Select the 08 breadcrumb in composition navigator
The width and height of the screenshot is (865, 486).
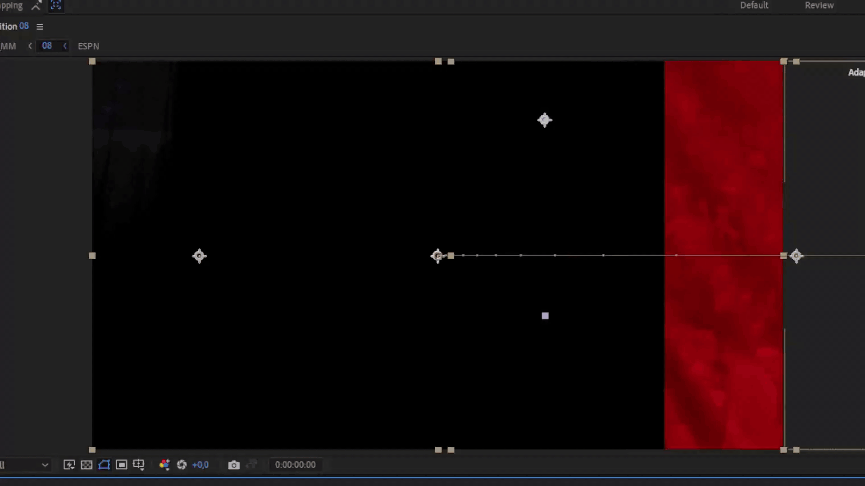click(47, 46)
